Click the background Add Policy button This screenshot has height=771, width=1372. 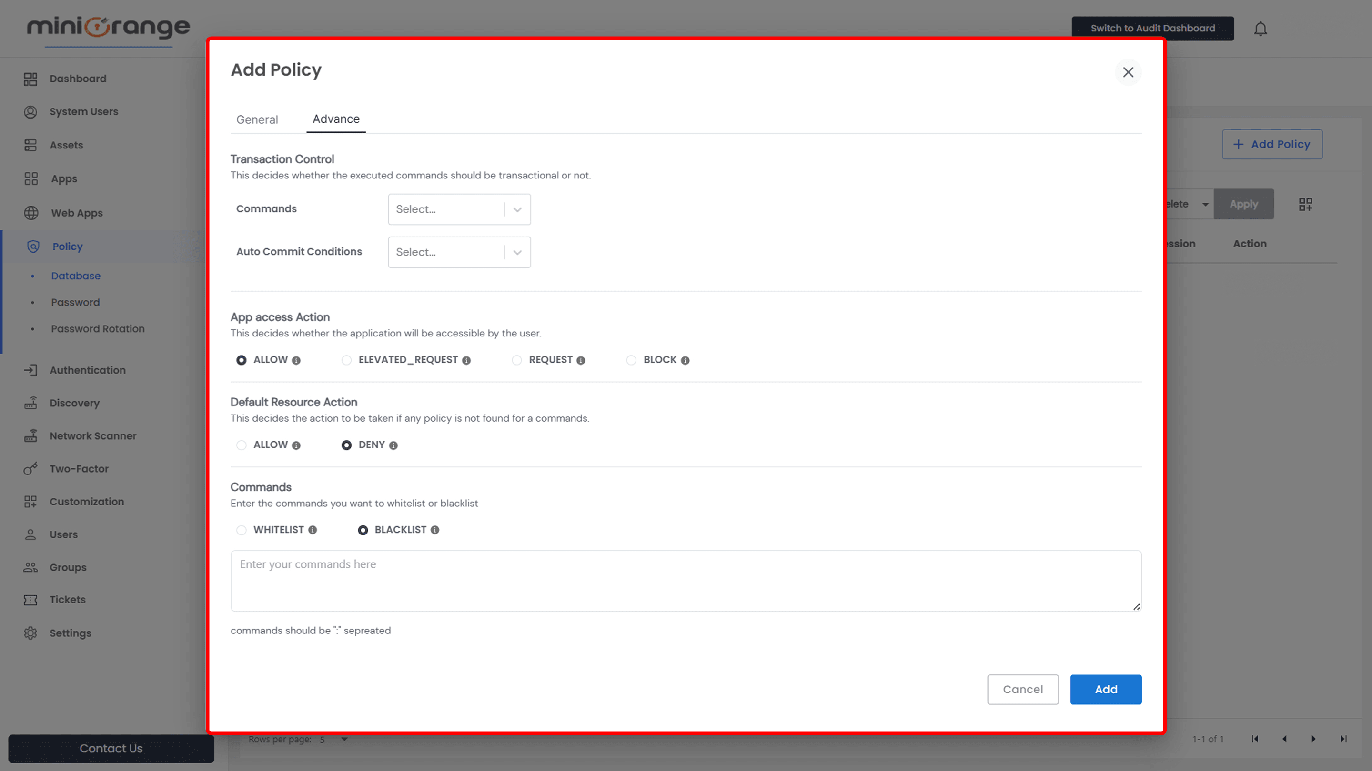pos(1272,144)
